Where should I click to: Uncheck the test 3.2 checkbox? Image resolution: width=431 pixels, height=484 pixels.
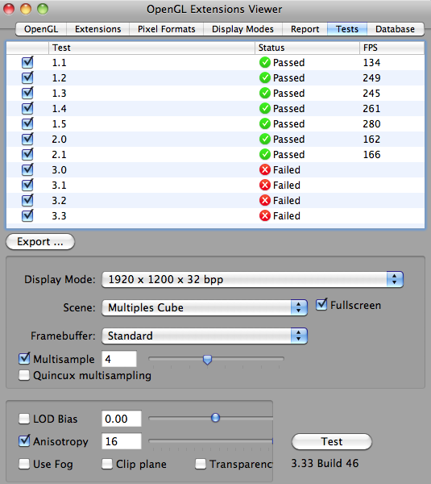coord(27,200)
